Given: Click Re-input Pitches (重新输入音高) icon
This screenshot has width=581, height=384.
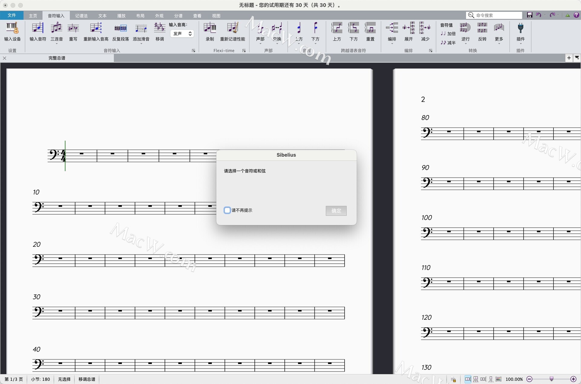Looking at the screenshot, I should pyautogui.click(x=96, y=28).
